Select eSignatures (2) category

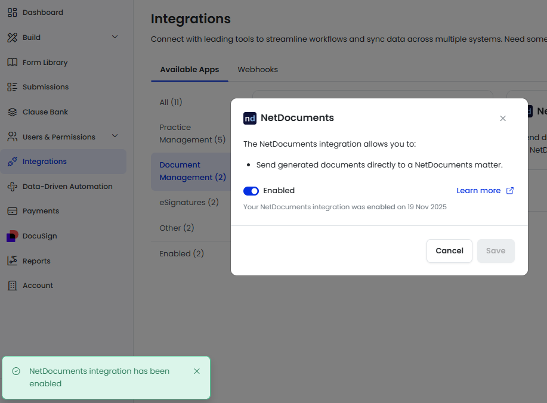[188, 202]
